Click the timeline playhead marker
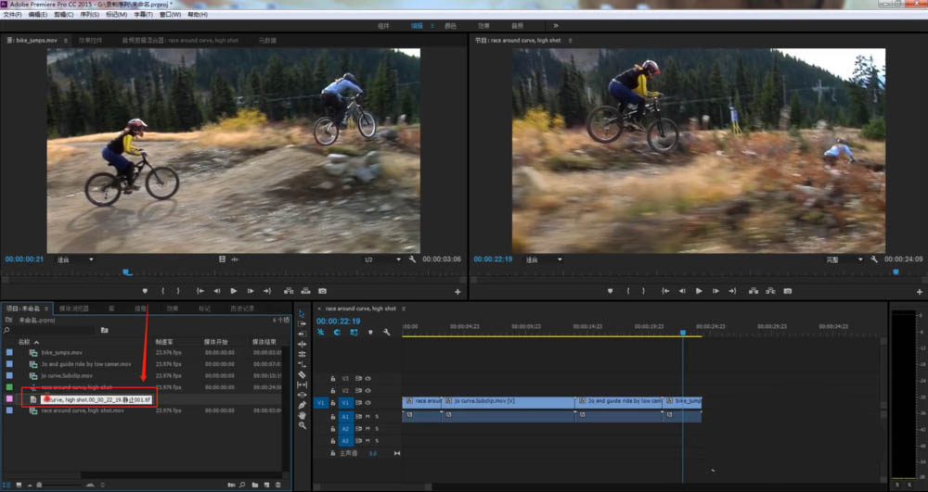The height and width of the screenshot is (492, 928). coord(682,332)
